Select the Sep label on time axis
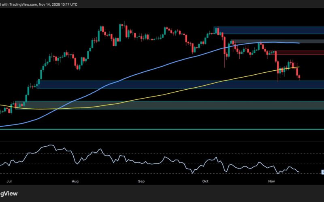Screen dimensions: 324x202 coord(141,181)
